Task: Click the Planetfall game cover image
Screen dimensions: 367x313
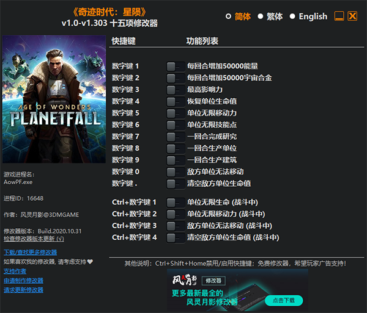Action: point(54,100)
